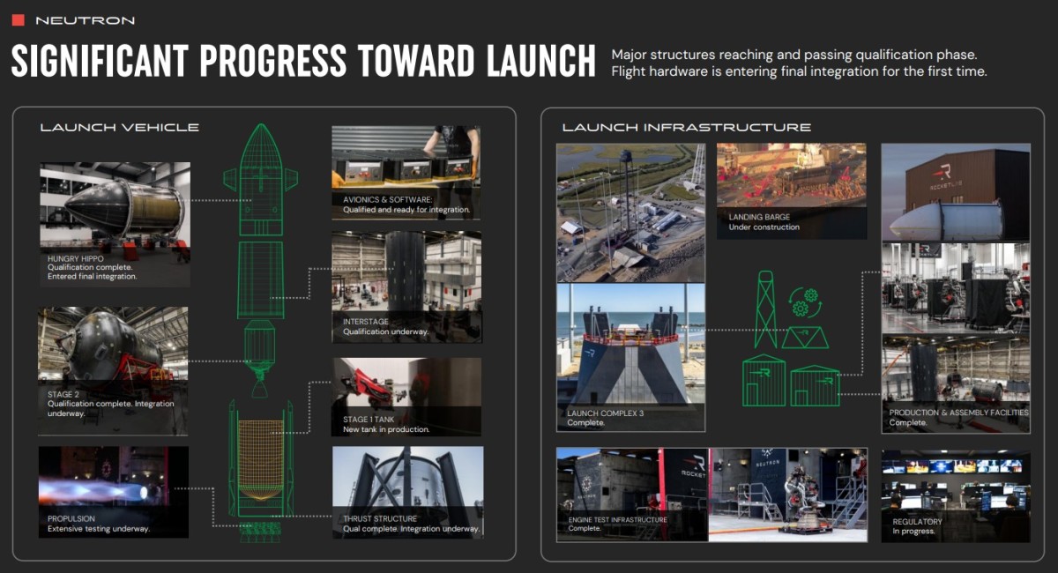Click the 'STAGE 2' caption heading
Image resolution: width=1058 pixels, height=573 pixels.
(65, 394)
